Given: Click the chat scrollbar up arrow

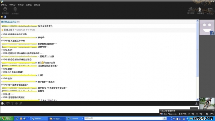Looking at the screenshot, I should (198, 21).
